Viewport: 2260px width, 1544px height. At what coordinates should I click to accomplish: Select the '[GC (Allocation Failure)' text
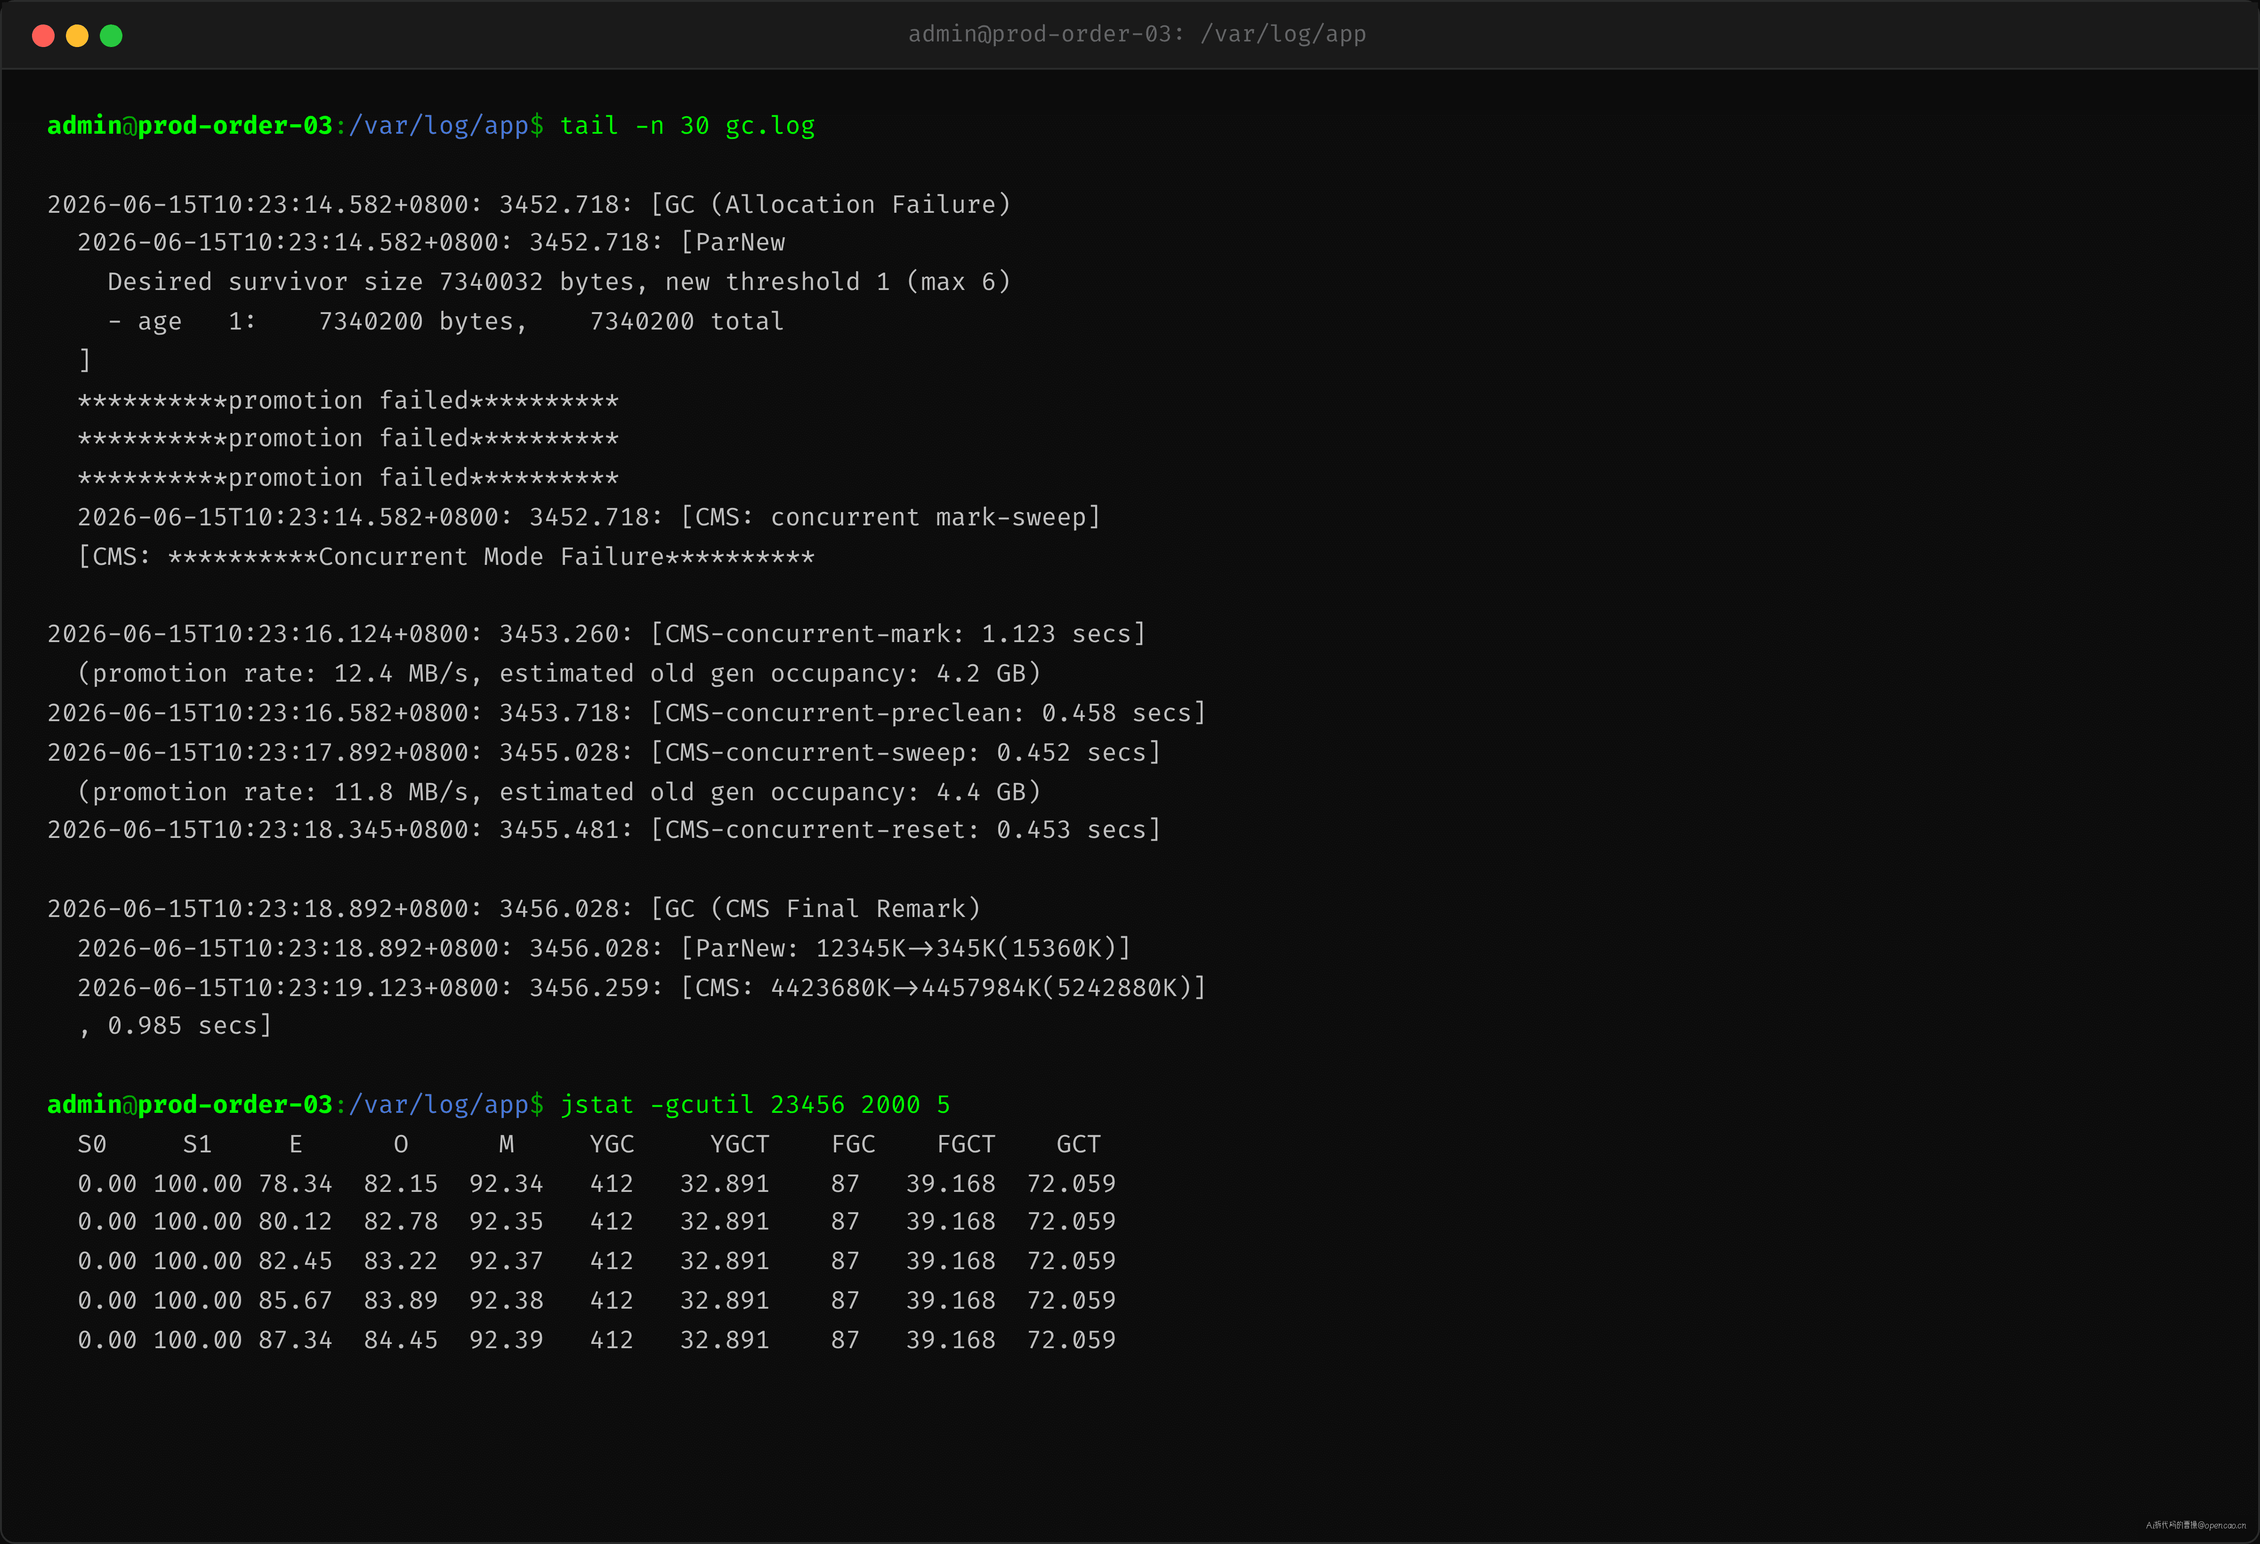(x=831, y=205)
